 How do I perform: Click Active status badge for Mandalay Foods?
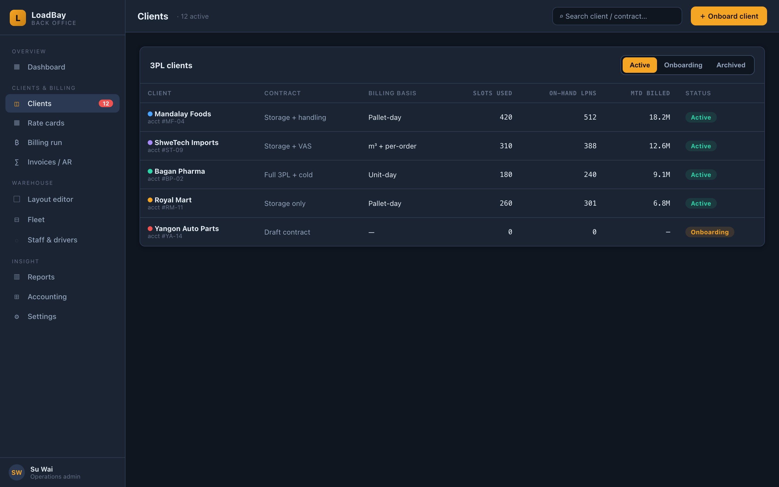[x=701, y=117]
